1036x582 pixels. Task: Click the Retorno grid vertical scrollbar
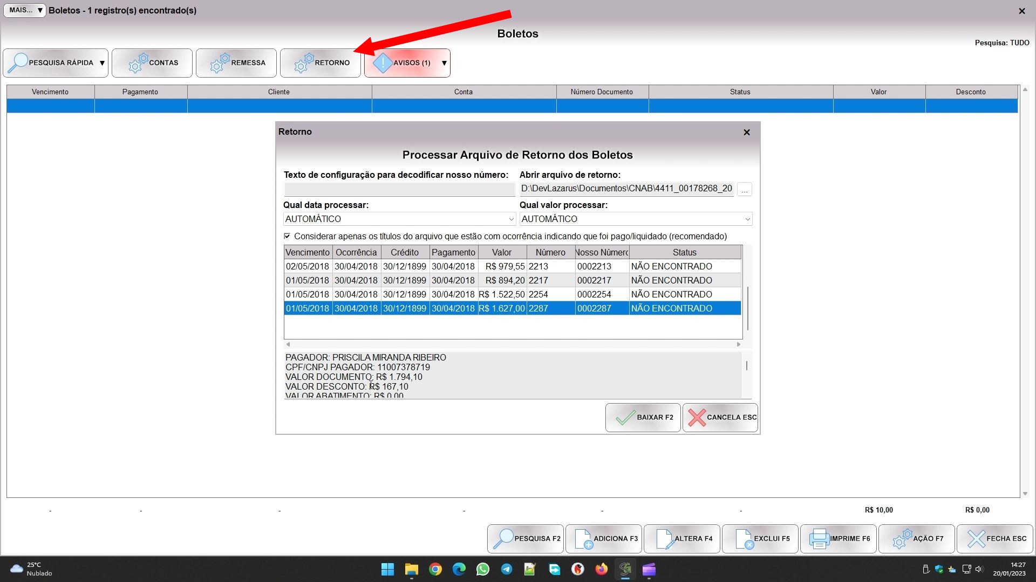747,308
